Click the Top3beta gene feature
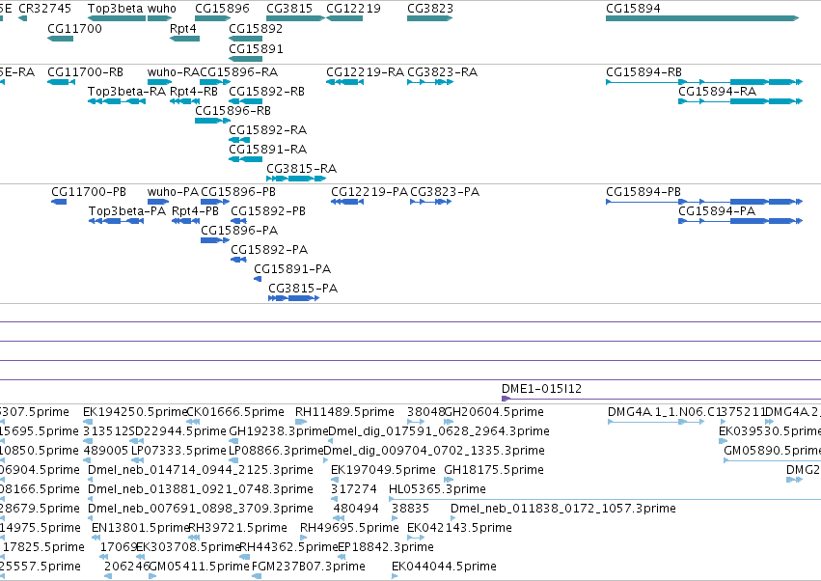This screenshot has width=821, height=581. 116,18
